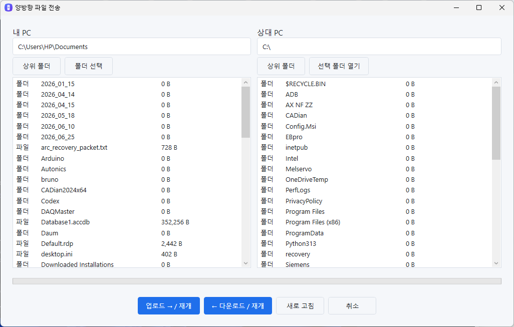Select remote folder recovery
514x327 pixels.
click(x=374, y=254)
